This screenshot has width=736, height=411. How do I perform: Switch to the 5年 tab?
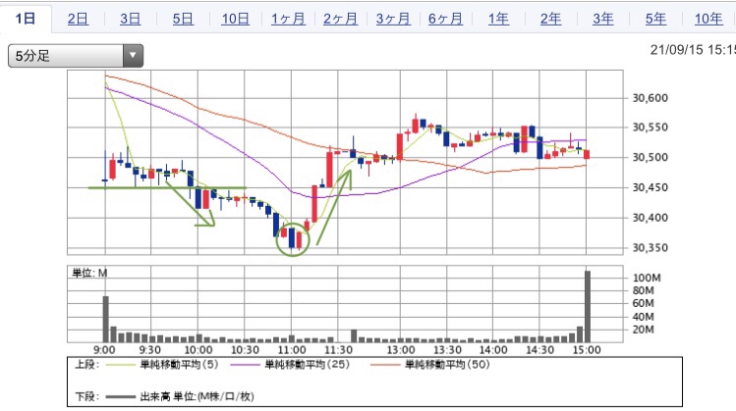[x=655, y=19]
